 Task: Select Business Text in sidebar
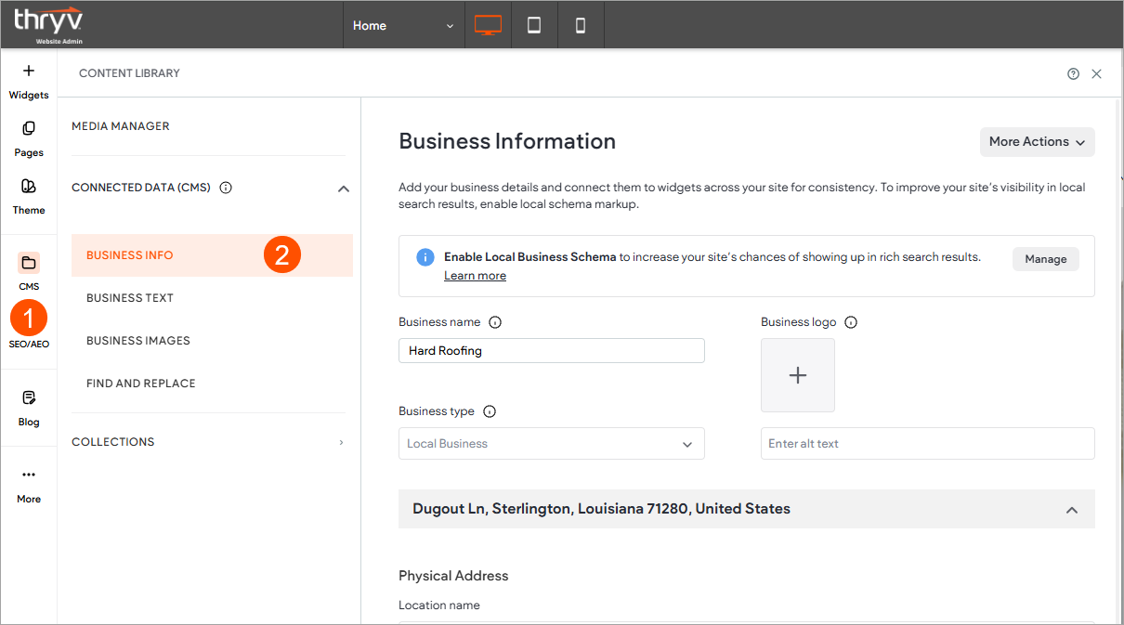[130, 298]
